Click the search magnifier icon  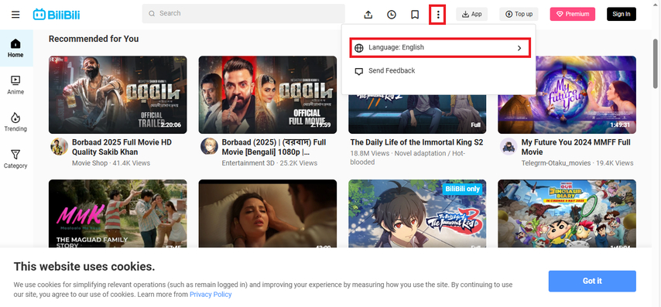click(152, 14)
